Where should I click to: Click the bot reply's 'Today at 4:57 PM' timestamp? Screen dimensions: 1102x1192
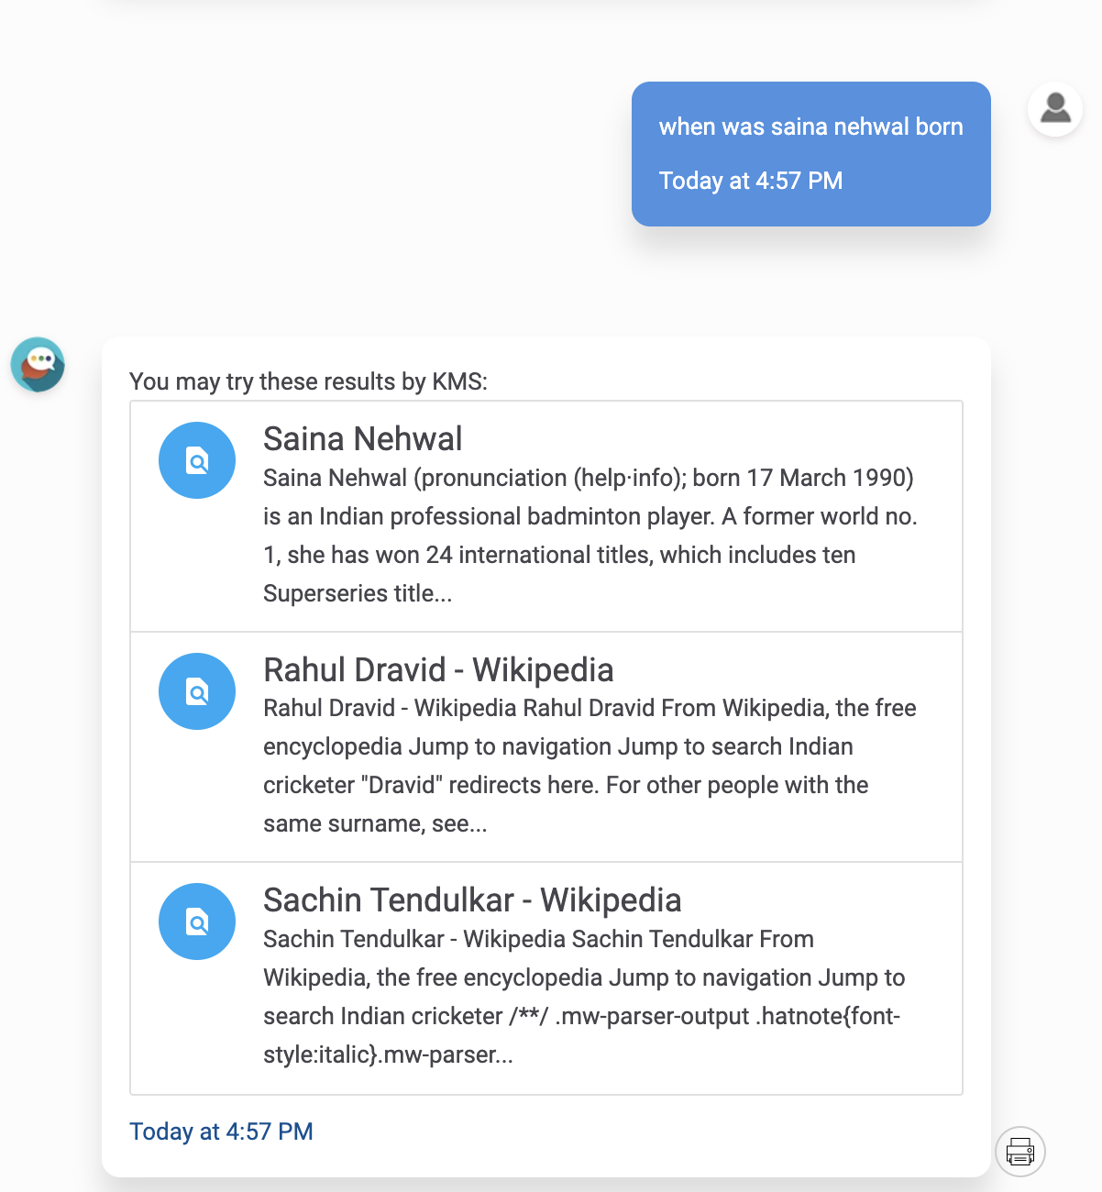tap(221, 1131)
